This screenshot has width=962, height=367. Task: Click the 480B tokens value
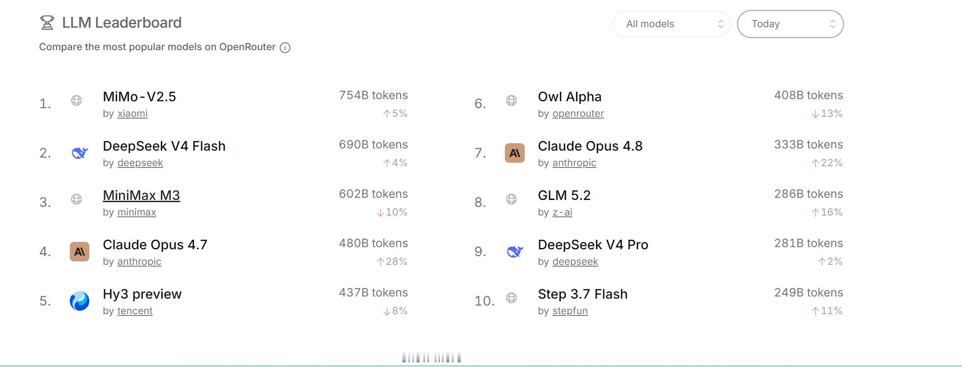coord(373,243)
